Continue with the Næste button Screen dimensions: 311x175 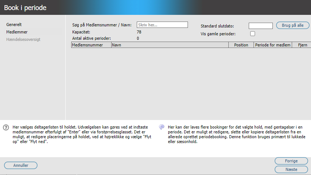[291, 169]
